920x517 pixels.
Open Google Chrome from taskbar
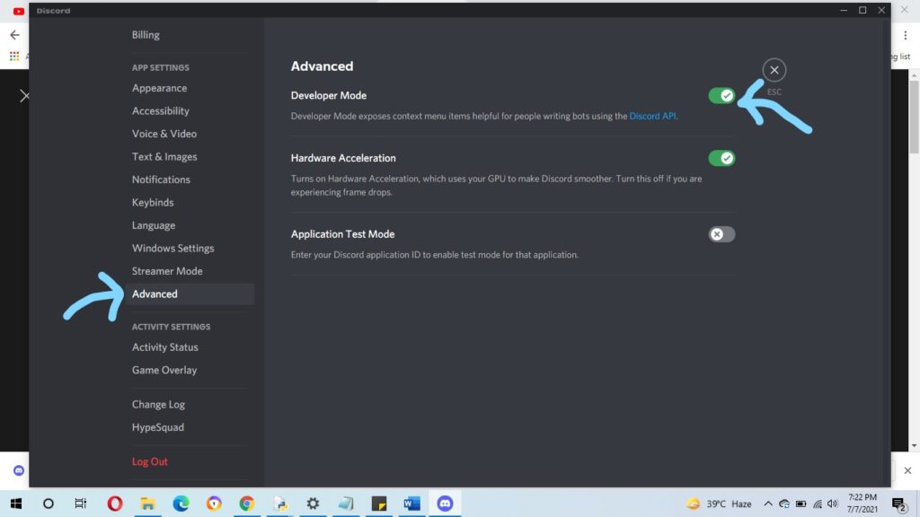coord(246,504)
